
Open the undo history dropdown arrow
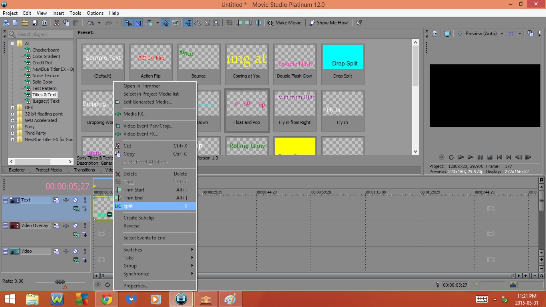tap(99, 23)
